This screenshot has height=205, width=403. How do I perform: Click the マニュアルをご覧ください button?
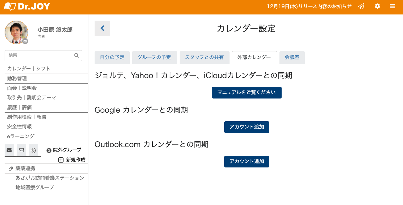point(247,93)
